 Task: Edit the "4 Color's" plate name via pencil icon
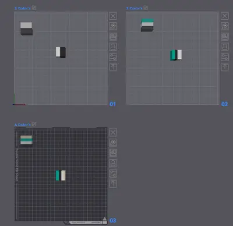(34, 124)
